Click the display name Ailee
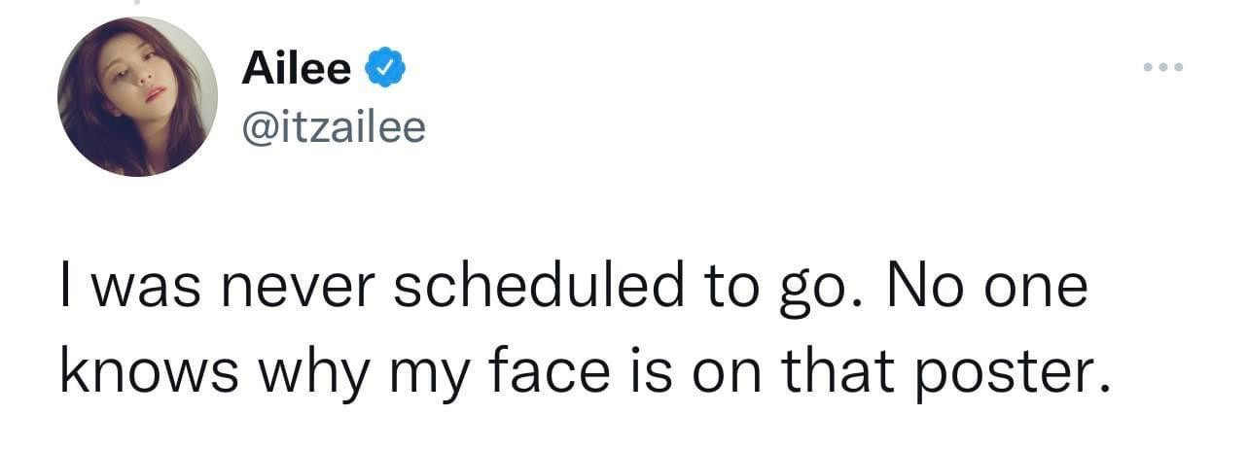The height and width of the screenshot is (450, 1247). click(295, 69)
